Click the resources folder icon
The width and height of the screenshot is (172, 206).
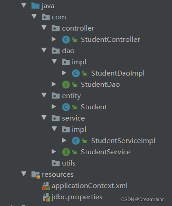35,175
